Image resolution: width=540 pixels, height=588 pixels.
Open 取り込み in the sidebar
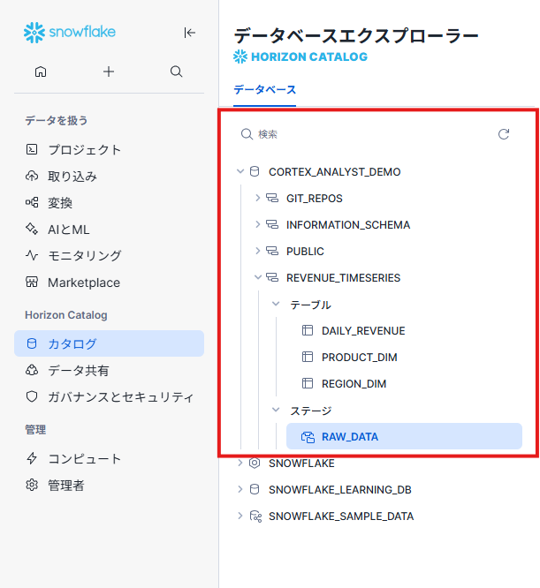click(x=110, y=176)
